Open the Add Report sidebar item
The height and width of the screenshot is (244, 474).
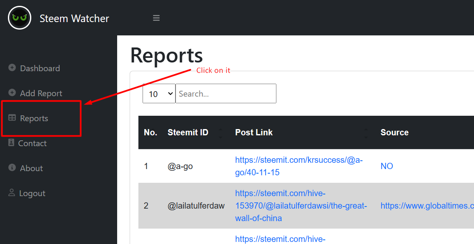point(35,93)
